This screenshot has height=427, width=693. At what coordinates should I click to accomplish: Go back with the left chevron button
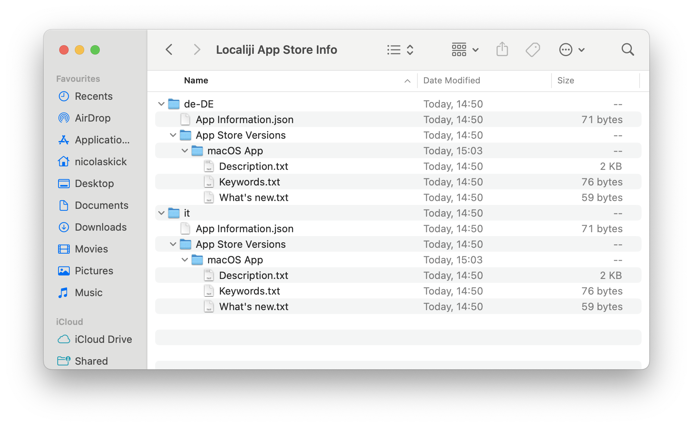coord(169,49)
